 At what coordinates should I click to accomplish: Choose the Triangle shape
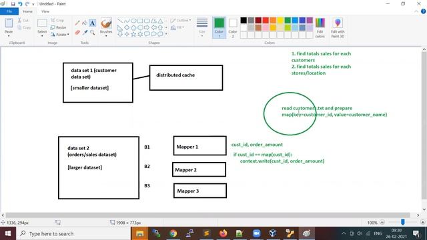160,21
